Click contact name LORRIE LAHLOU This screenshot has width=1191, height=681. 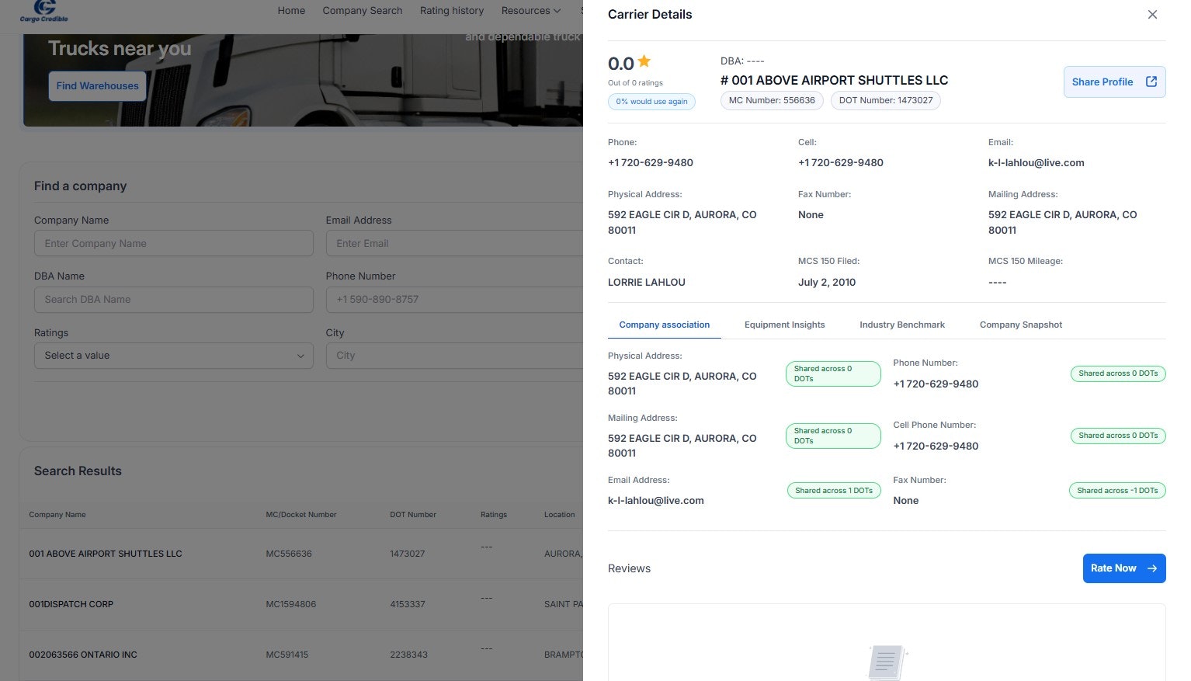coord(647,283)
